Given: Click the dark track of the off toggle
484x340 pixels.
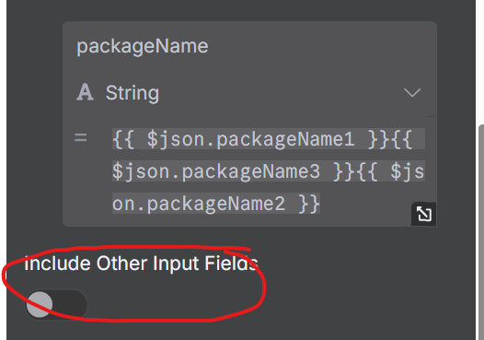Looking at the screenshot, I should click(x=70, y=304).
